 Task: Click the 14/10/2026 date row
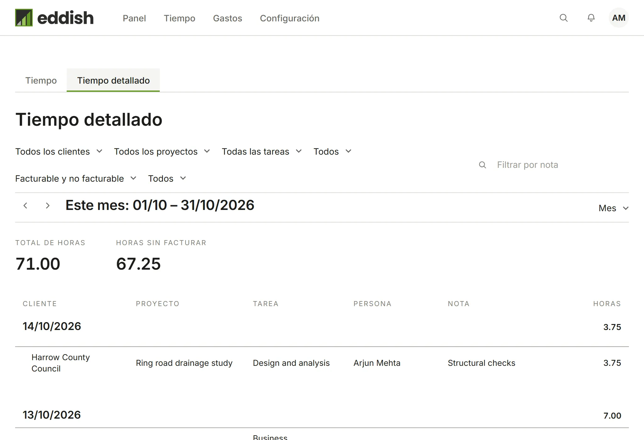click(322, 327)
